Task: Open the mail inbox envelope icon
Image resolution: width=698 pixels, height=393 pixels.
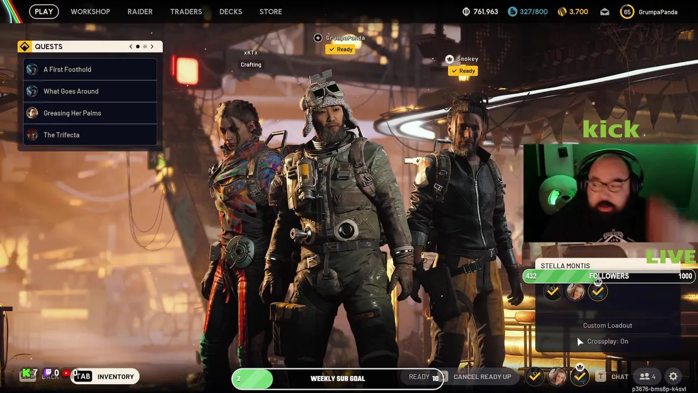Action: pos(604,11)
